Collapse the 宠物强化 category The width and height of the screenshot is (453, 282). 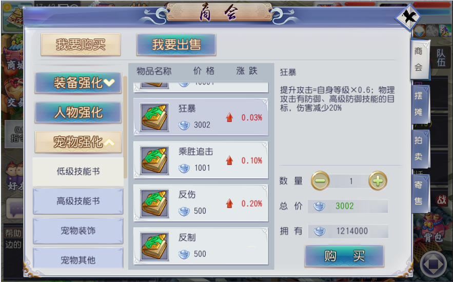point(78,142)
